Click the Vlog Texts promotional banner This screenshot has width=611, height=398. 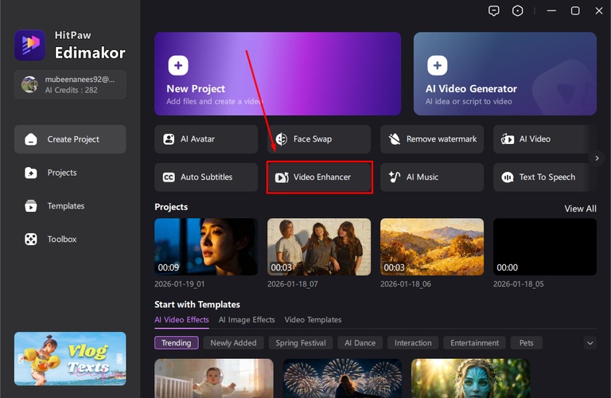click(x=70, y=359)
